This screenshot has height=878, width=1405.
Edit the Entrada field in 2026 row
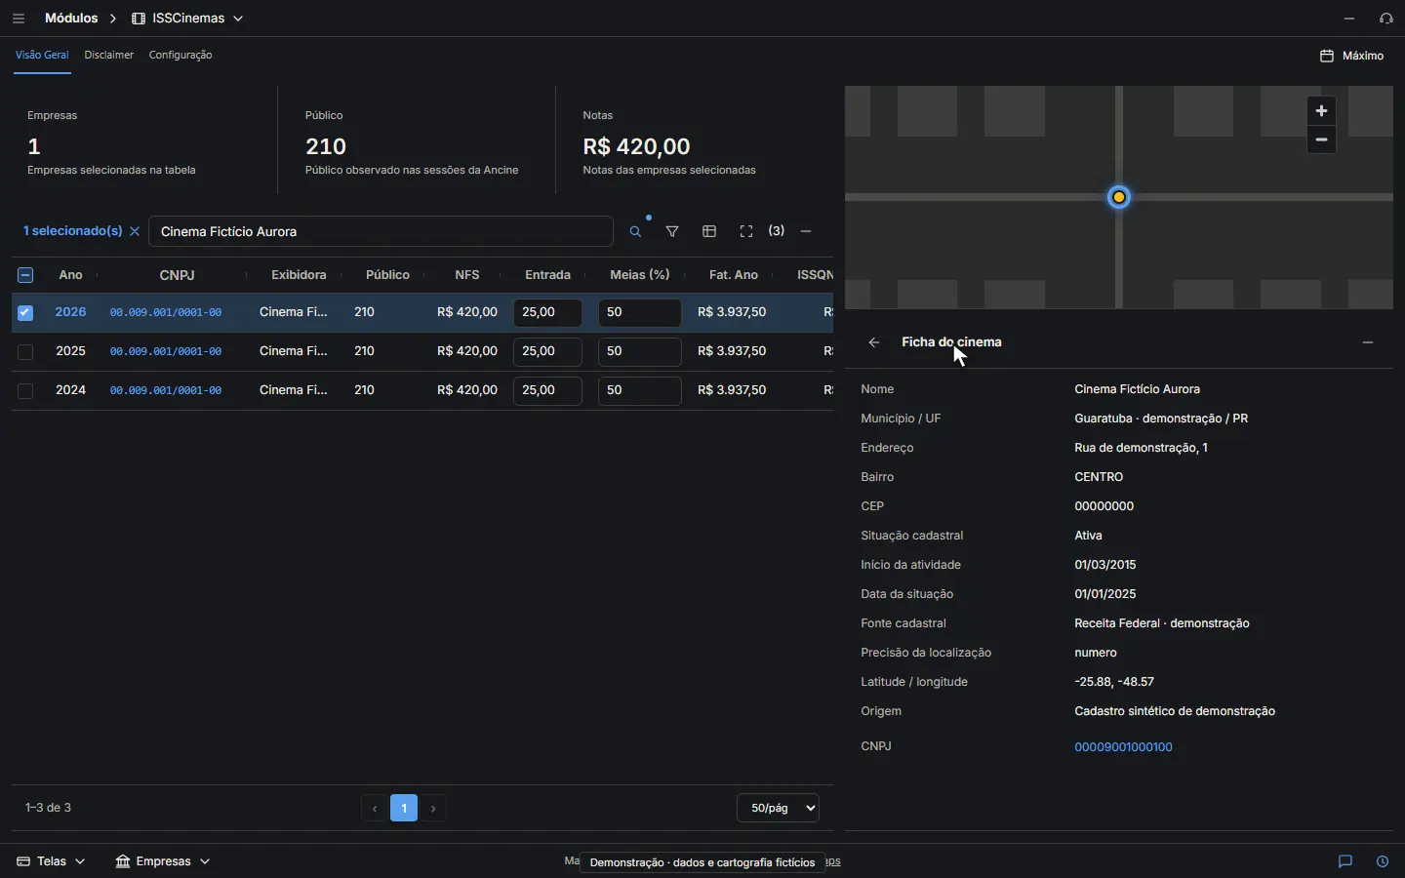click(548, 313)
